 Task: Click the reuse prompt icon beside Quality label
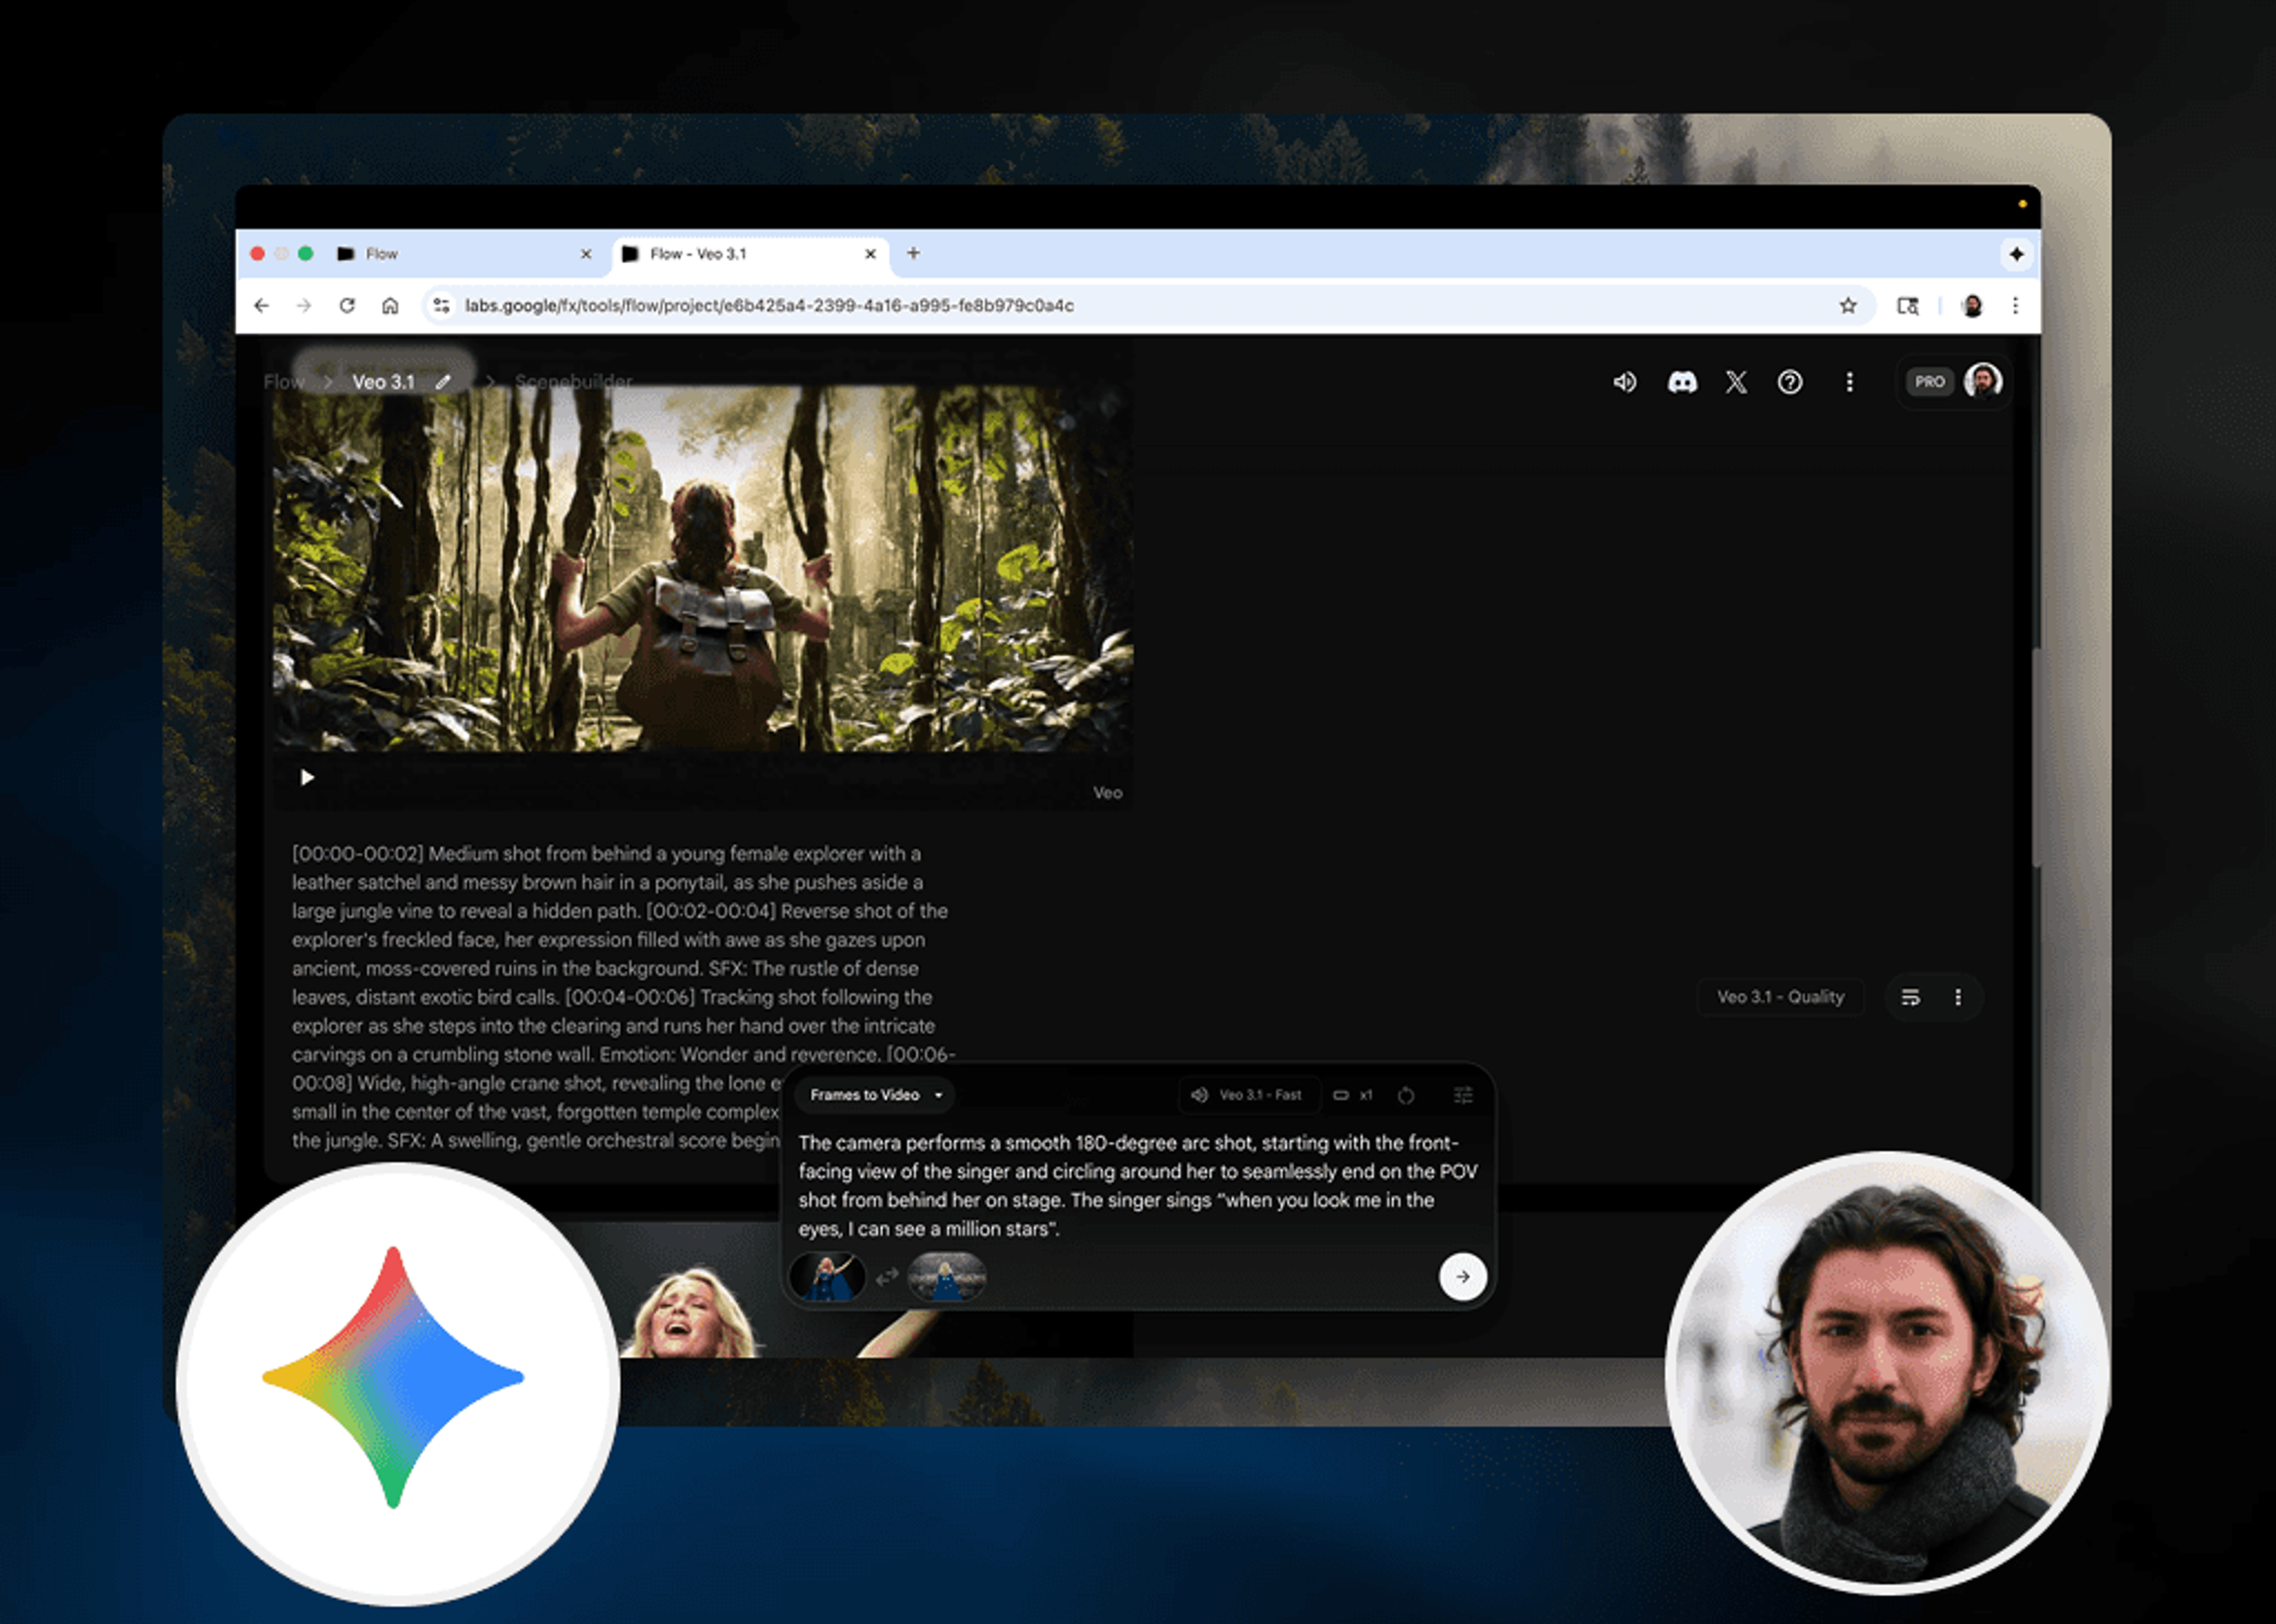[1910, 997]
